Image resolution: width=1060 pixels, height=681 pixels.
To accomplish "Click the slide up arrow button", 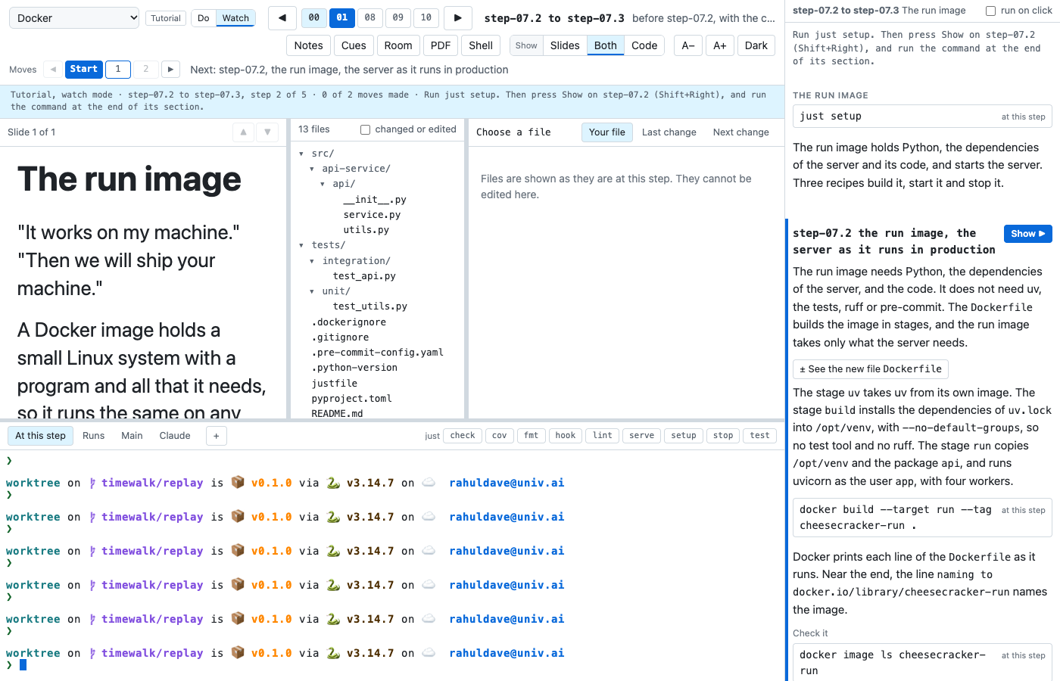I will (x=243, y=132).
